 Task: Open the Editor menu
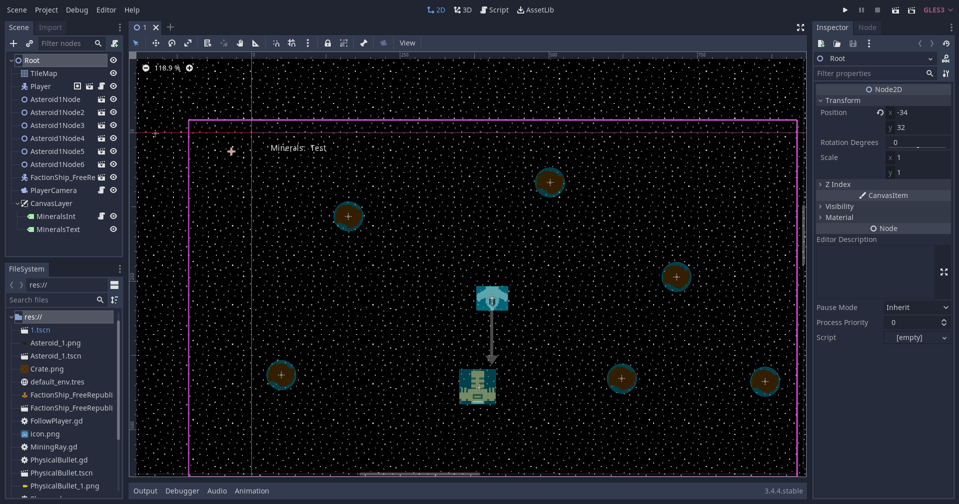pos(106,10)
